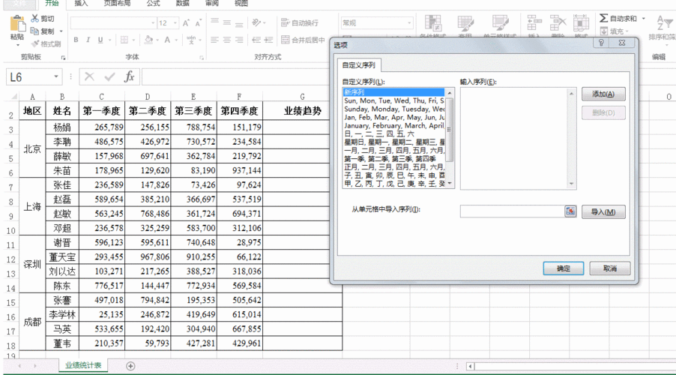The width and height of the screenshot is (676, 375).
Task: Click the Sort and Filter icon
Action: [x=663, y=22]
